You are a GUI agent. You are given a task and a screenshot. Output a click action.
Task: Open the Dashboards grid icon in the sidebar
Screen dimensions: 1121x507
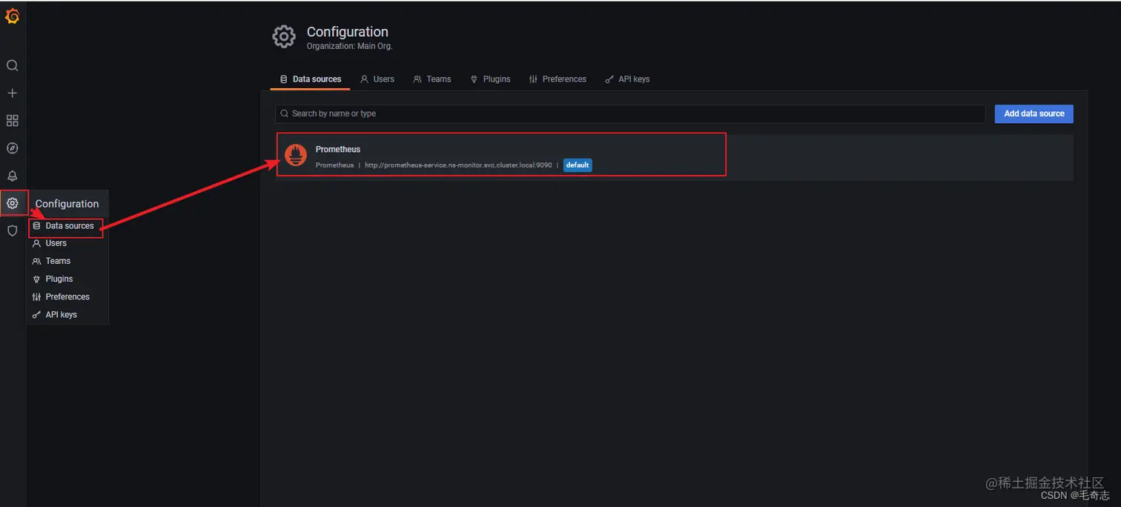pyautogui.click(x=13, y=121)
